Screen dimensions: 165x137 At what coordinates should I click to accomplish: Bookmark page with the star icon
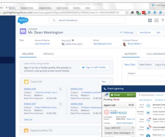pos(127,13)
